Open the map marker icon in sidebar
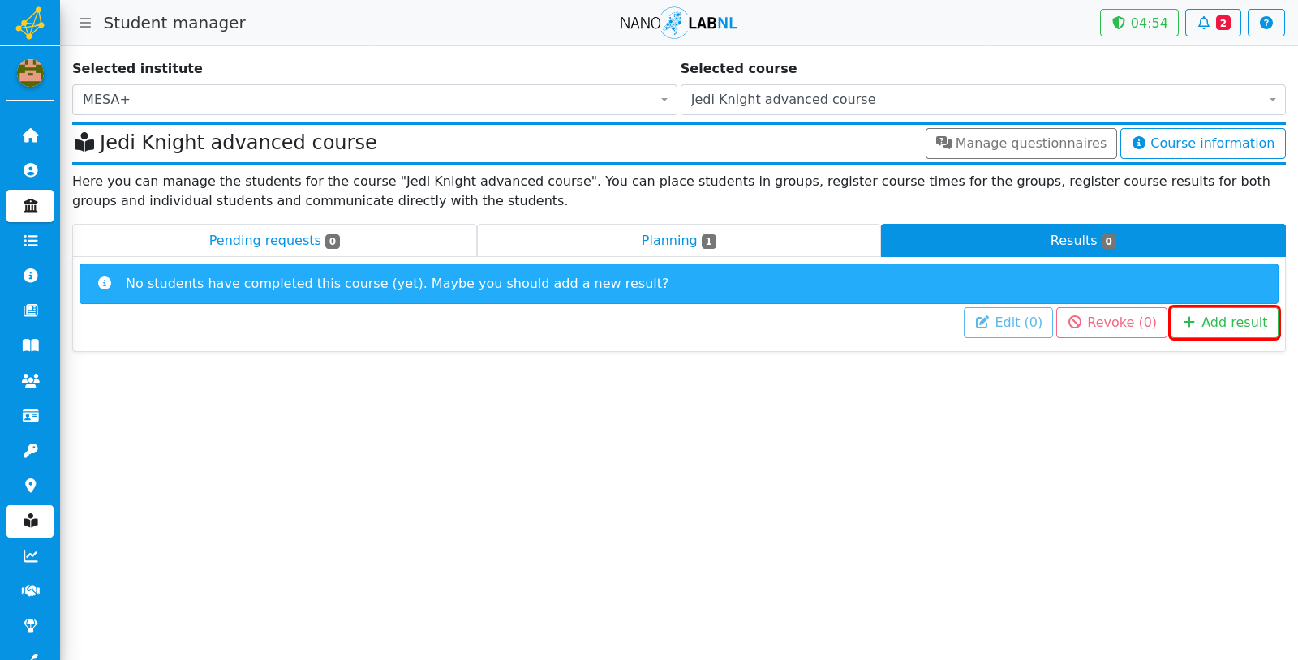The height and width of the screenshot is (660, 1298). (x=30, y=486)
